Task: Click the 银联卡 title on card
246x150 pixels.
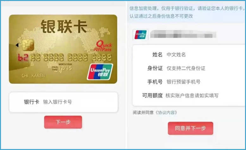Action: pos(64,26)
